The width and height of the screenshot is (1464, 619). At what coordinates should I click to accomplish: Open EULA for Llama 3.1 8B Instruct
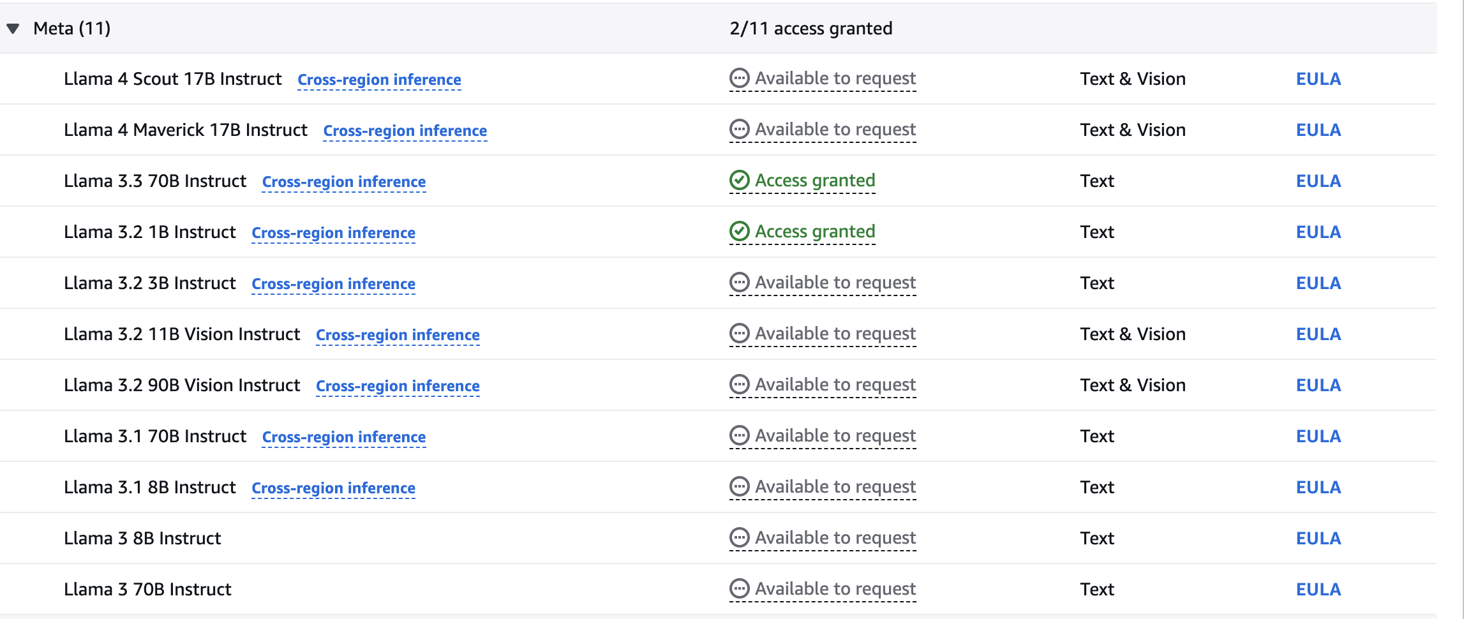1318,488
